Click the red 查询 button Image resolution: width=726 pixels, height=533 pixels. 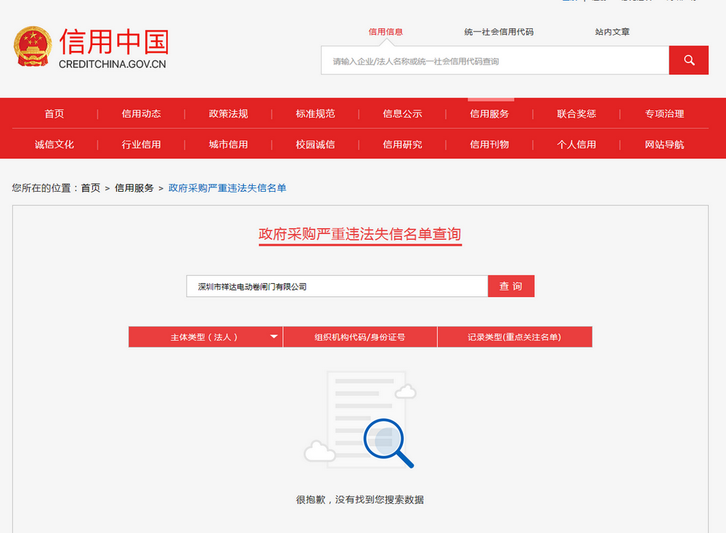coord(511,286)
